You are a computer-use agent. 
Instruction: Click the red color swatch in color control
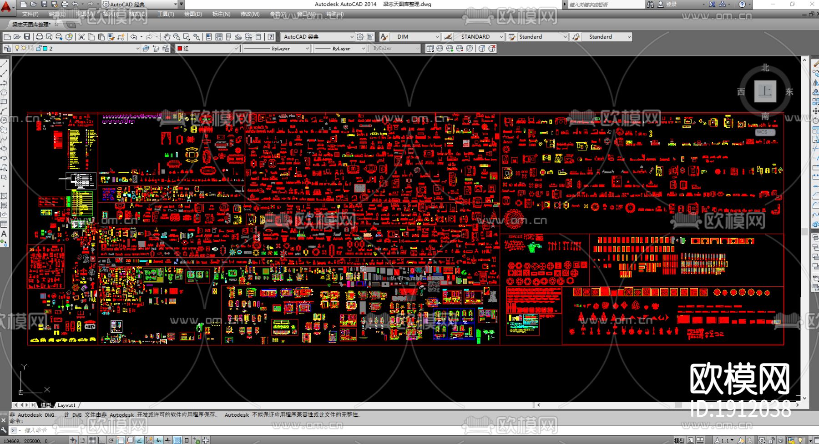tap(180, 49)
